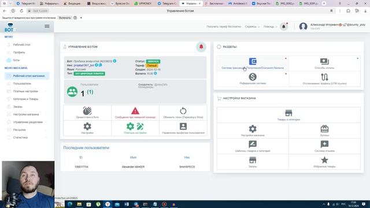
Task: Click the Включить protection button
Action: (65, 18)
